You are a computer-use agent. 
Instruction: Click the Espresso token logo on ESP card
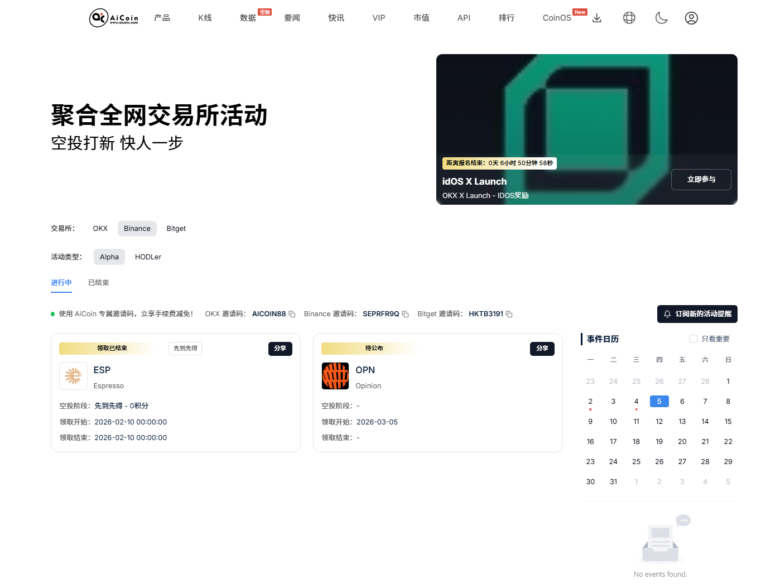tap(73, 376)
